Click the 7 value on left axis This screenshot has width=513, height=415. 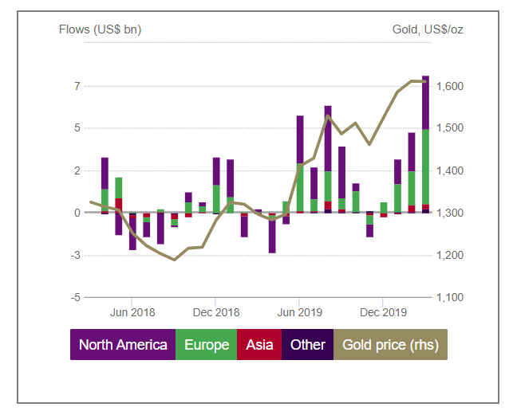coord(77,86)
